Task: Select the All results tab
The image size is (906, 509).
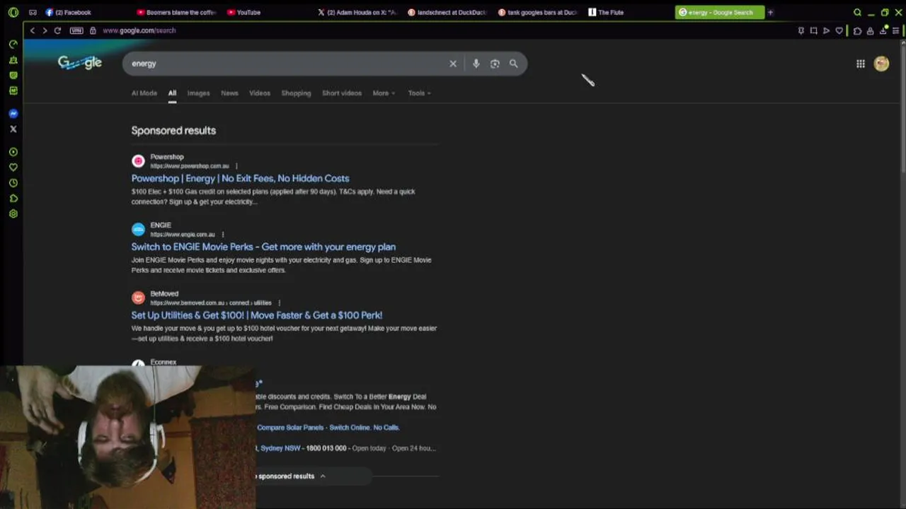Action: 172,93
